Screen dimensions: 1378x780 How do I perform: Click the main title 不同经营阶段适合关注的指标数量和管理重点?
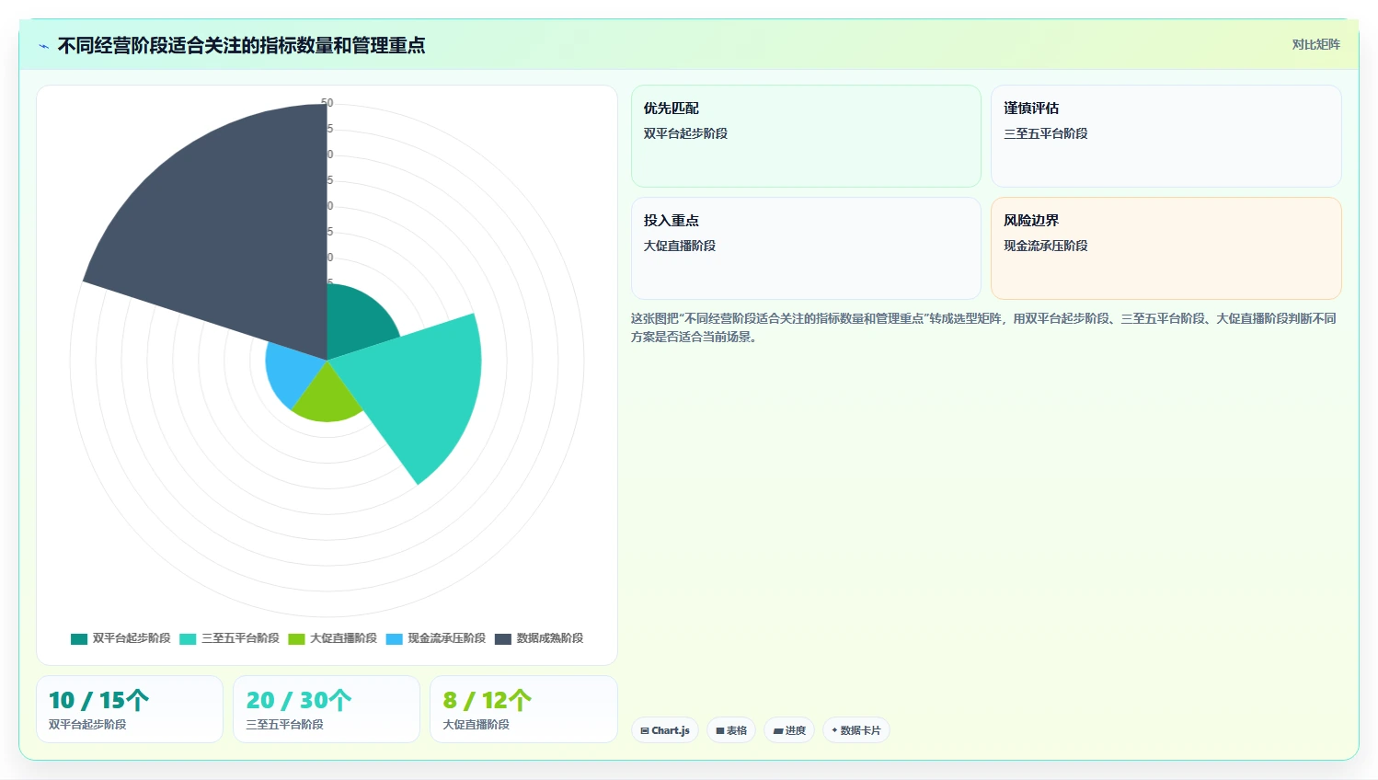coord(241,45)
